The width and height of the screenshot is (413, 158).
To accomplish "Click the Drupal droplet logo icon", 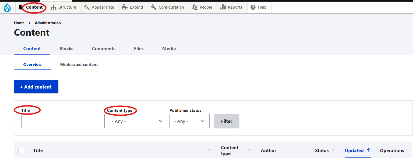I will click(x=7, y=7).
